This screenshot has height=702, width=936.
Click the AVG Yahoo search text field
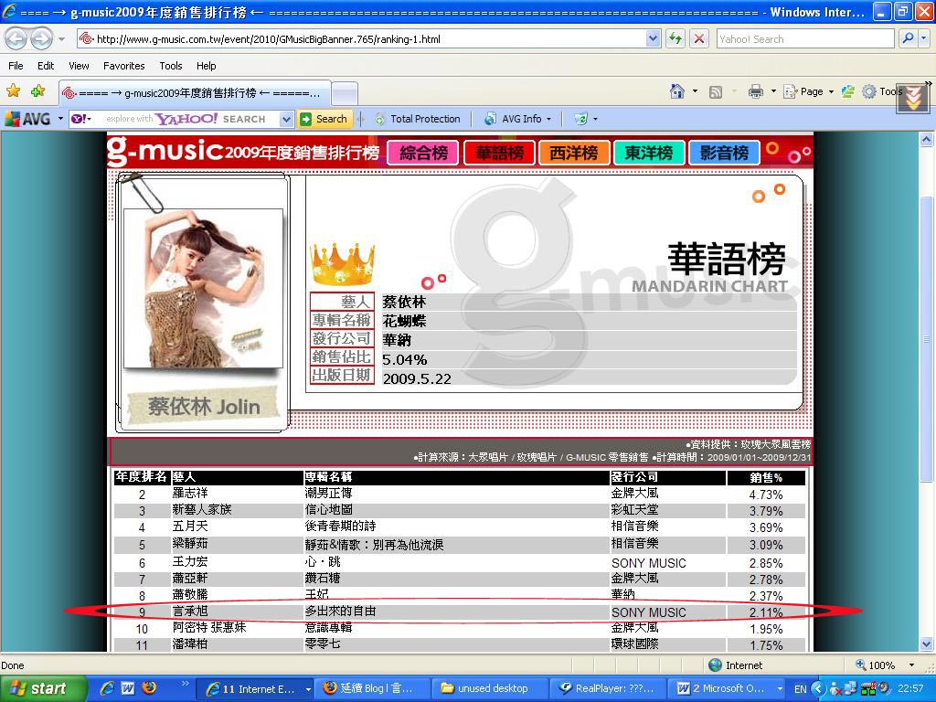click(x=185, y=119)
